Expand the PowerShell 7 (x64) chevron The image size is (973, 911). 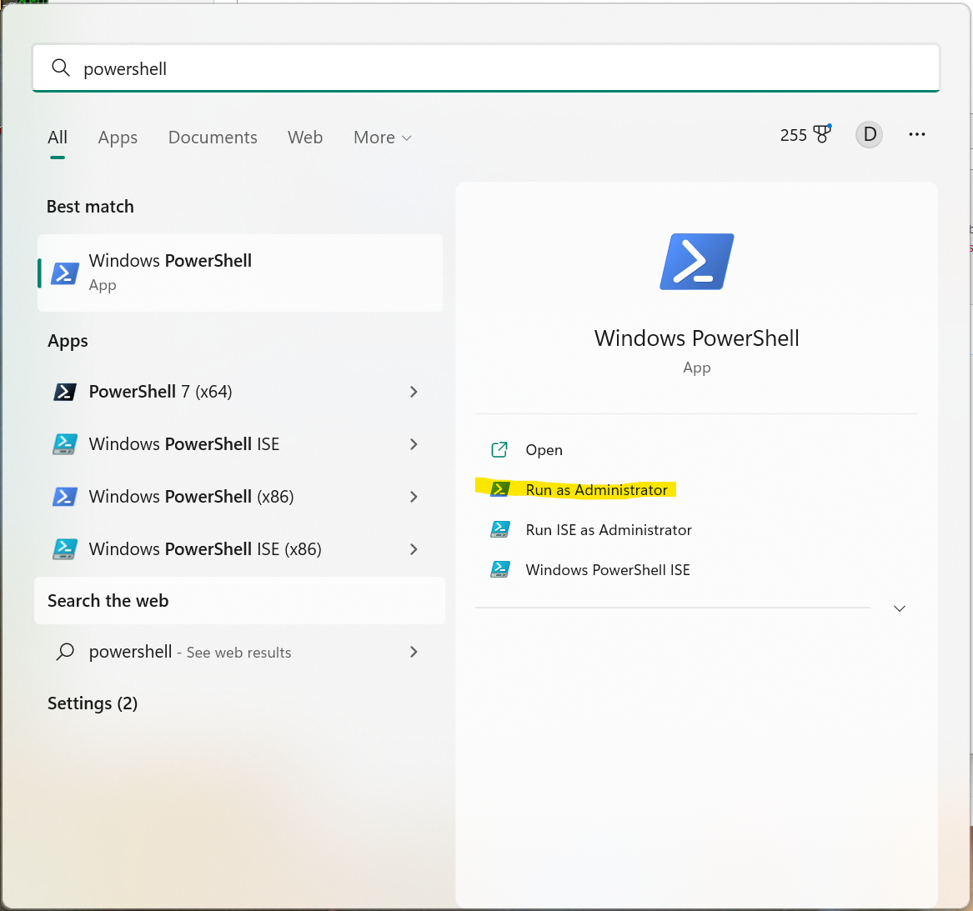[414, 392]
